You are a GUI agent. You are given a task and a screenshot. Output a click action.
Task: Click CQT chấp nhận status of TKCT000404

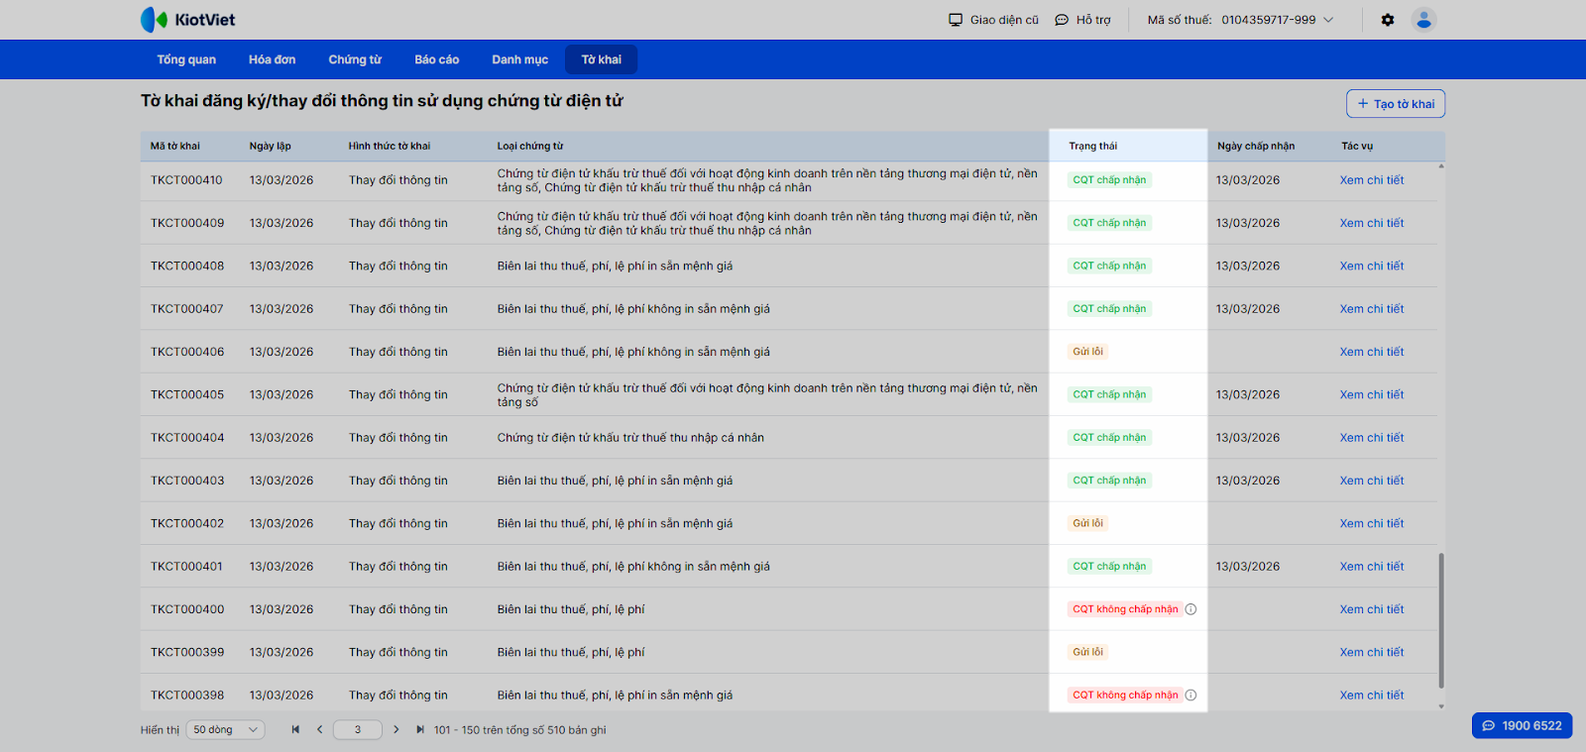coord(1109,438)
